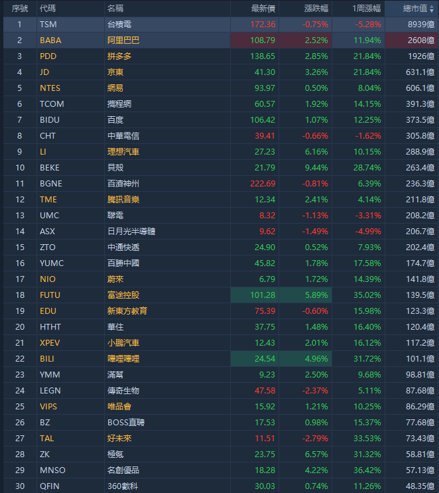Screen dimensions: 439x493
Task: Click the weekly change 36.42%
Action: pyautogui.click(x=367, y=470)
